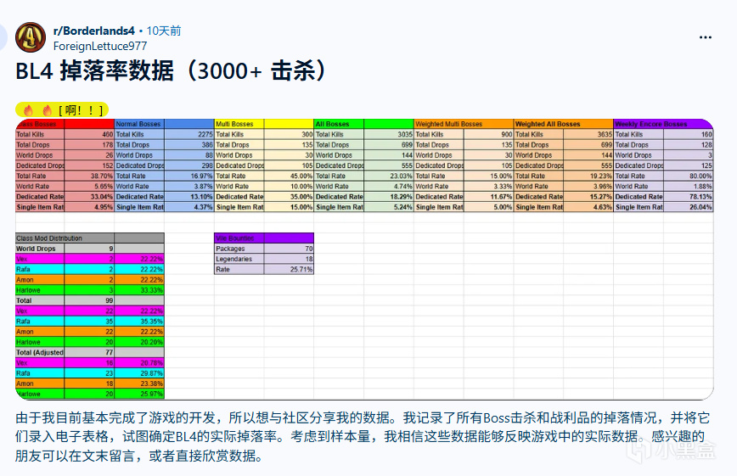
Task: Select the 19.23% total rate cell
Action: (x=588, y=176)
